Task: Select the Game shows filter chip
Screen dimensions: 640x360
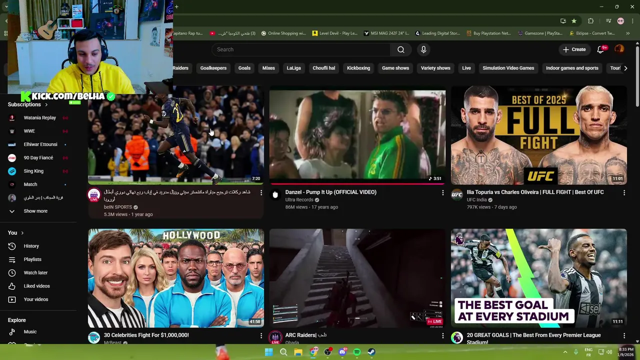Action: (x=395, y=68)
